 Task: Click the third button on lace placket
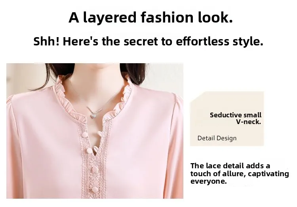pos(95,169)
